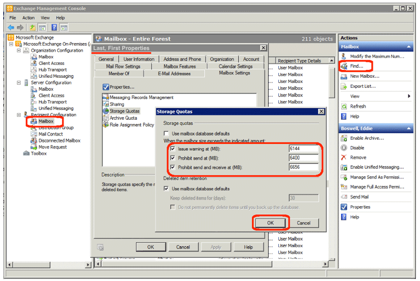
Task: Open the Help menu
Action: point(60,18)
